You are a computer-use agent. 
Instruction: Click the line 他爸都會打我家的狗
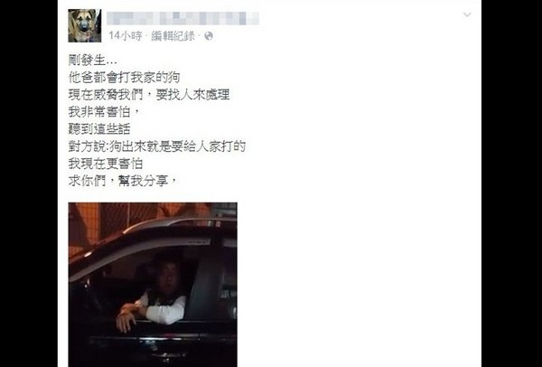pyautogui.click(x=124, y=78)
